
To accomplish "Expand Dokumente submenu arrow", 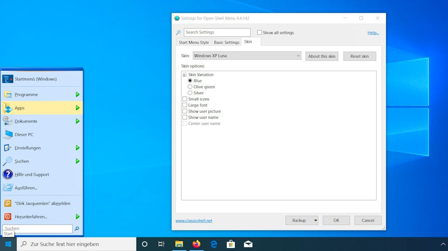I will point(77,121).
